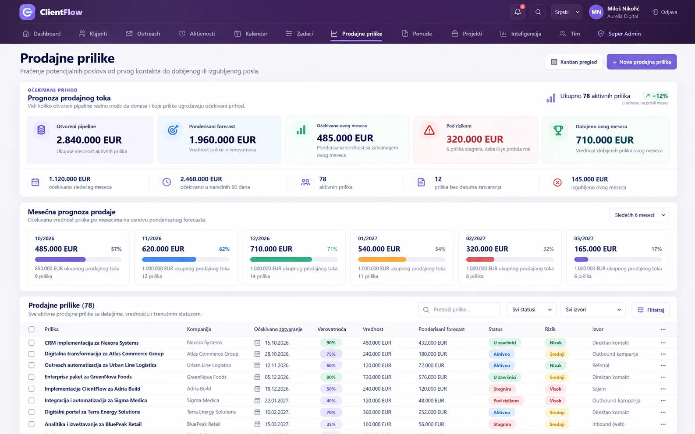This screenshot has width=695, height=434.
Task: Click the Otvoreni pipeline database icon
Action: (41, 129)
